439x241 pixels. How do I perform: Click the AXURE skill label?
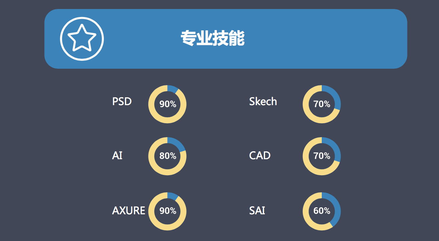point(129,211)
